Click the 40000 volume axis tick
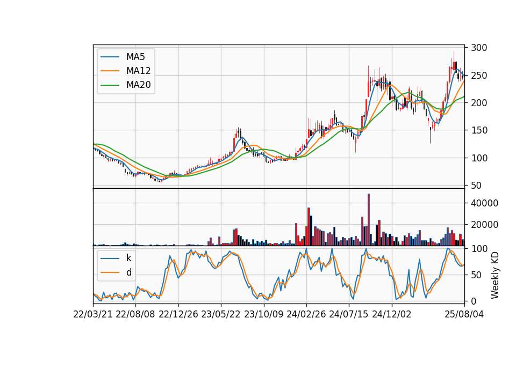 click(x=484, y=203)
